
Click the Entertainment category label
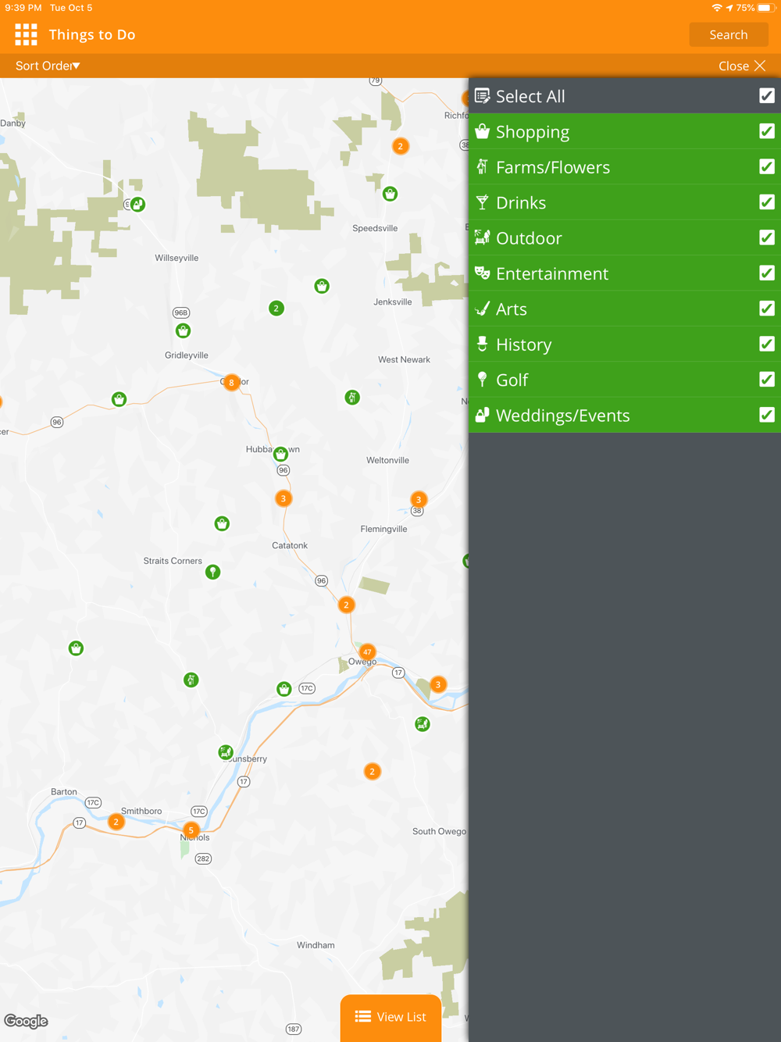point(552,273)
